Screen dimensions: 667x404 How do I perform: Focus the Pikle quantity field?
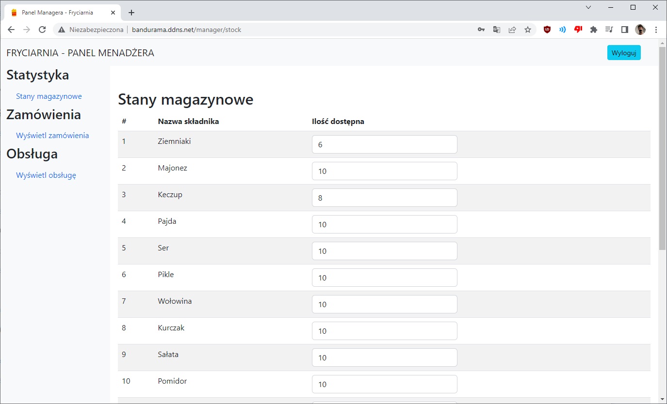point(384,278)
